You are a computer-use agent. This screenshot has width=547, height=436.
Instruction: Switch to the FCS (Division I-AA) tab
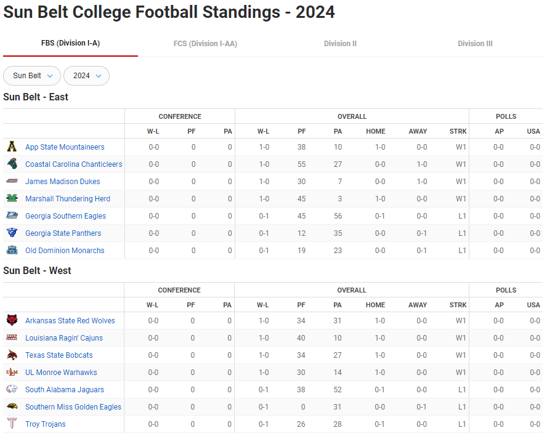point(205,44)
